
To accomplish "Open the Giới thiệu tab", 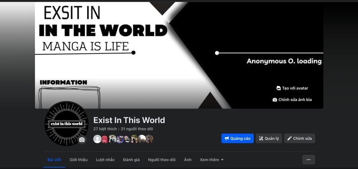I will [78, 159].
